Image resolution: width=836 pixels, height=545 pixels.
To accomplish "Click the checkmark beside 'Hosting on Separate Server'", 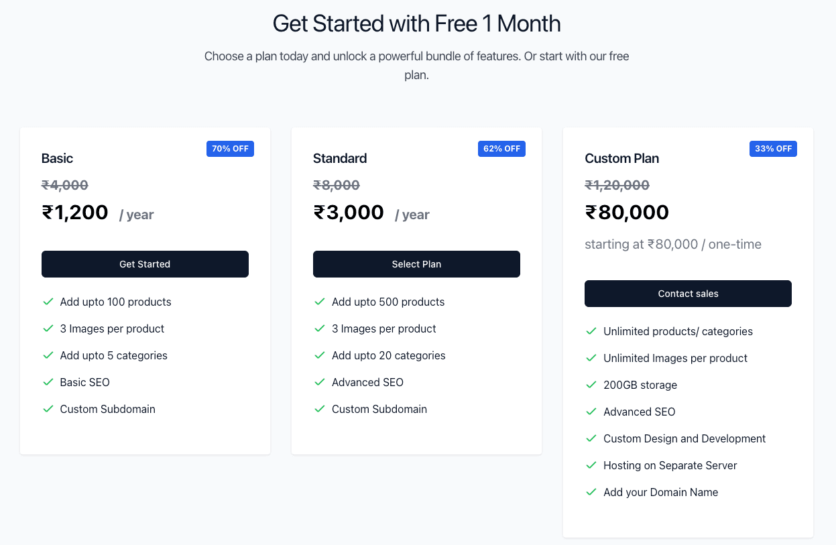I will pos(591,465).
